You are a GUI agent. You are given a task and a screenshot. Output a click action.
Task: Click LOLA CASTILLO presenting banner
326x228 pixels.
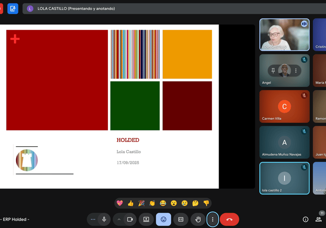(174, 8)
